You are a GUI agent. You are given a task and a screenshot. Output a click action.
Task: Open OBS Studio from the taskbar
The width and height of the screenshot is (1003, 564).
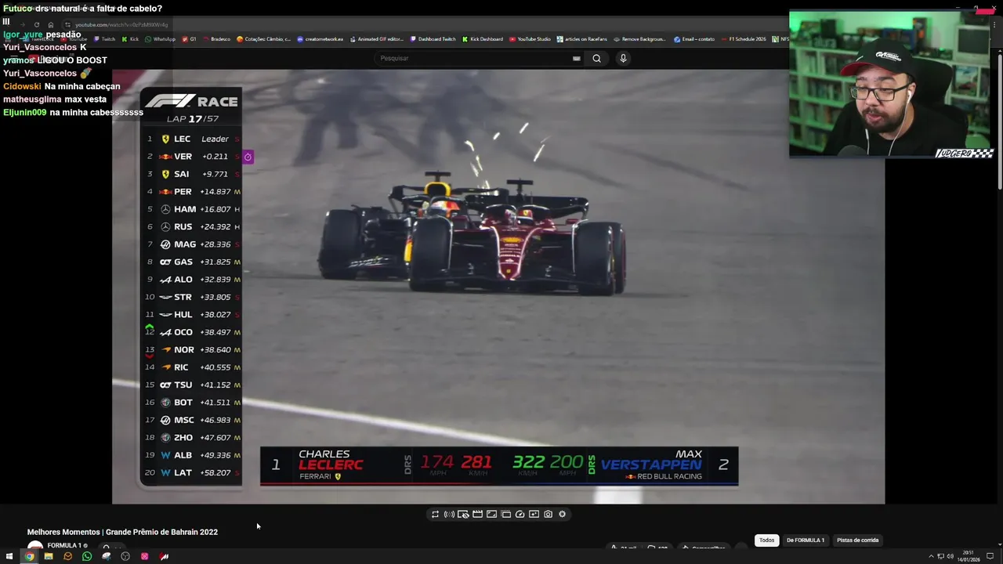pyautogui.click(x=125, y=556)
